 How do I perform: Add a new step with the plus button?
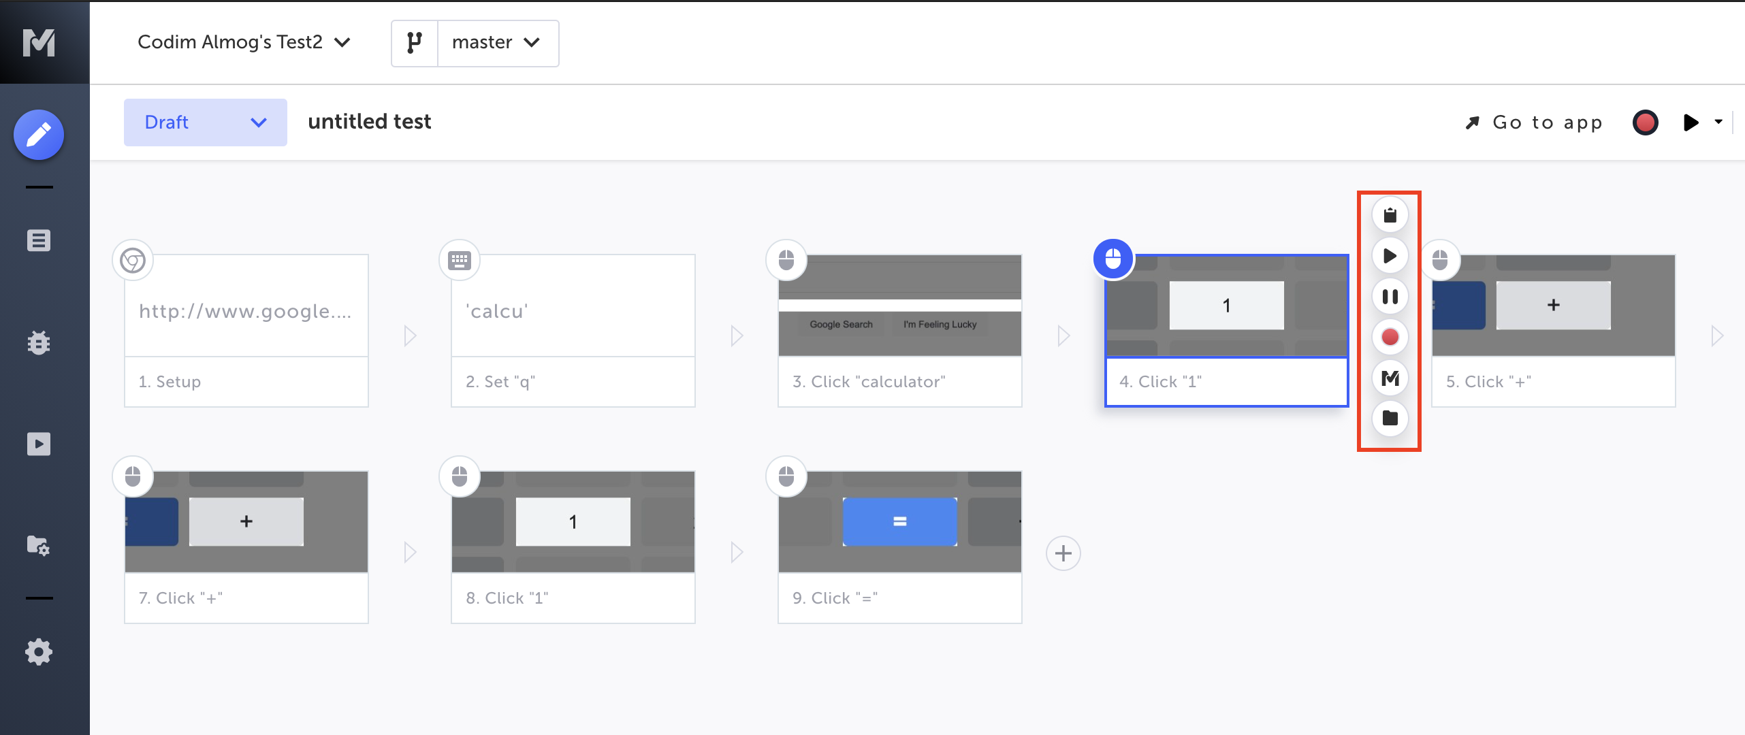tap(1063, 553)
